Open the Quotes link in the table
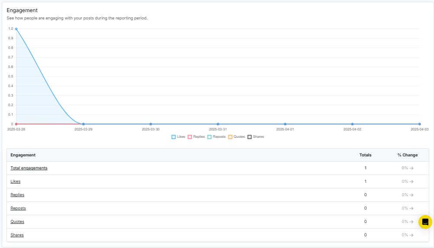Image resolution: width=434 pixels, height=248 pixels. click(17, 222)
